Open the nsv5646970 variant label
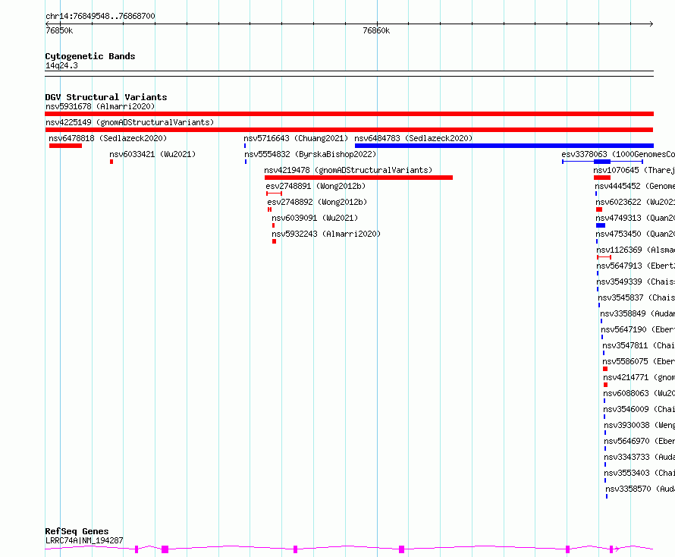 [639, 441]
